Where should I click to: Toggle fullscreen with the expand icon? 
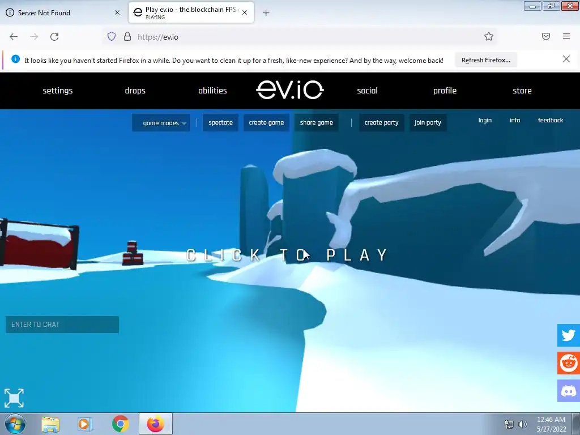pos(14,398)
